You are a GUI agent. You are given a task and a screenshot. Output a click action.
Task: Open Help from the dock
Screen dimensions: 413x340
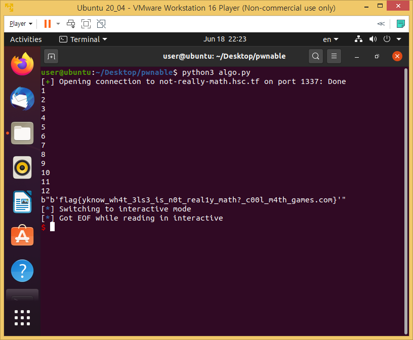point(22,271)
